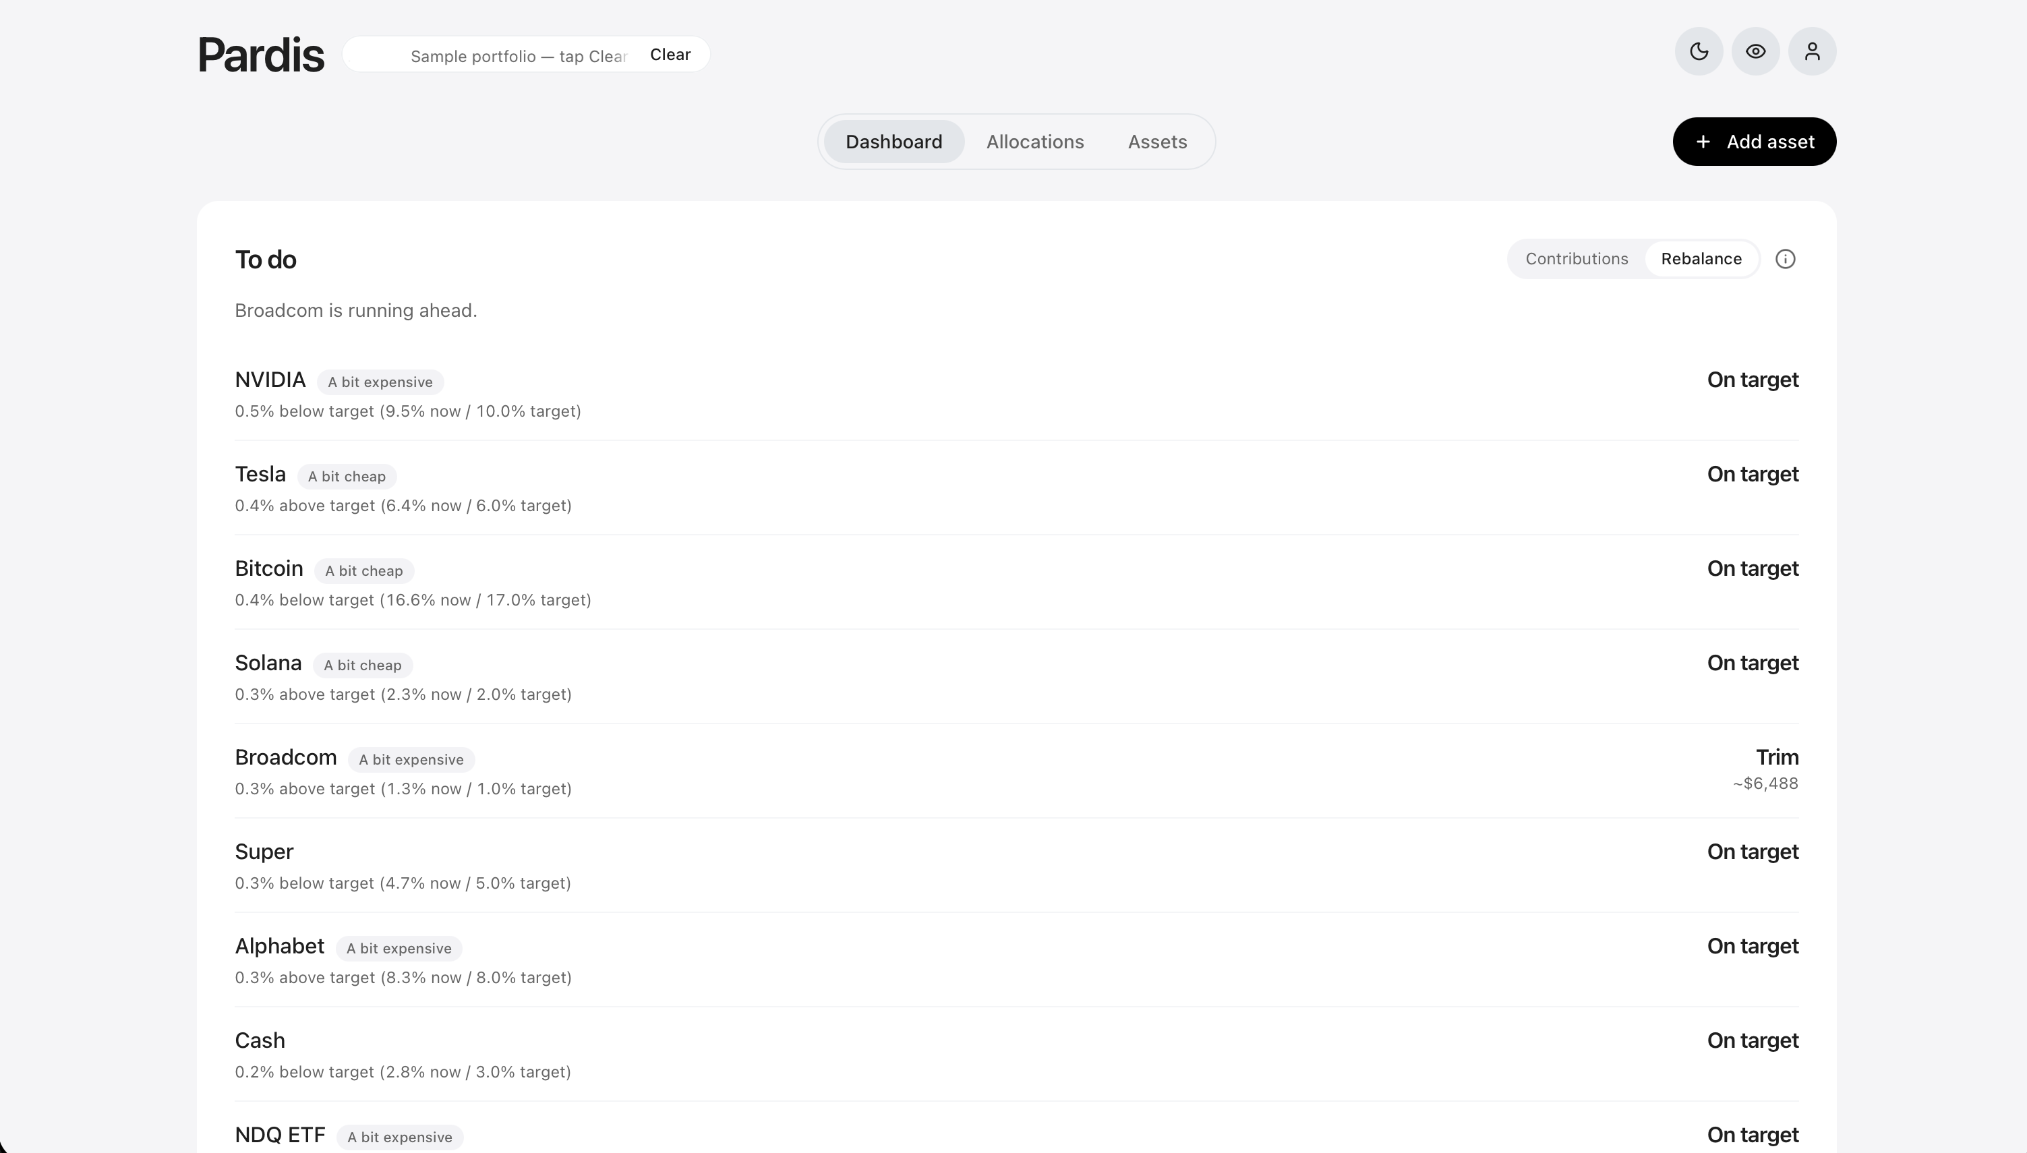
Task: Click the 'Sample portfolio — tap Clear' notice
Action: [x=519, y=56]
